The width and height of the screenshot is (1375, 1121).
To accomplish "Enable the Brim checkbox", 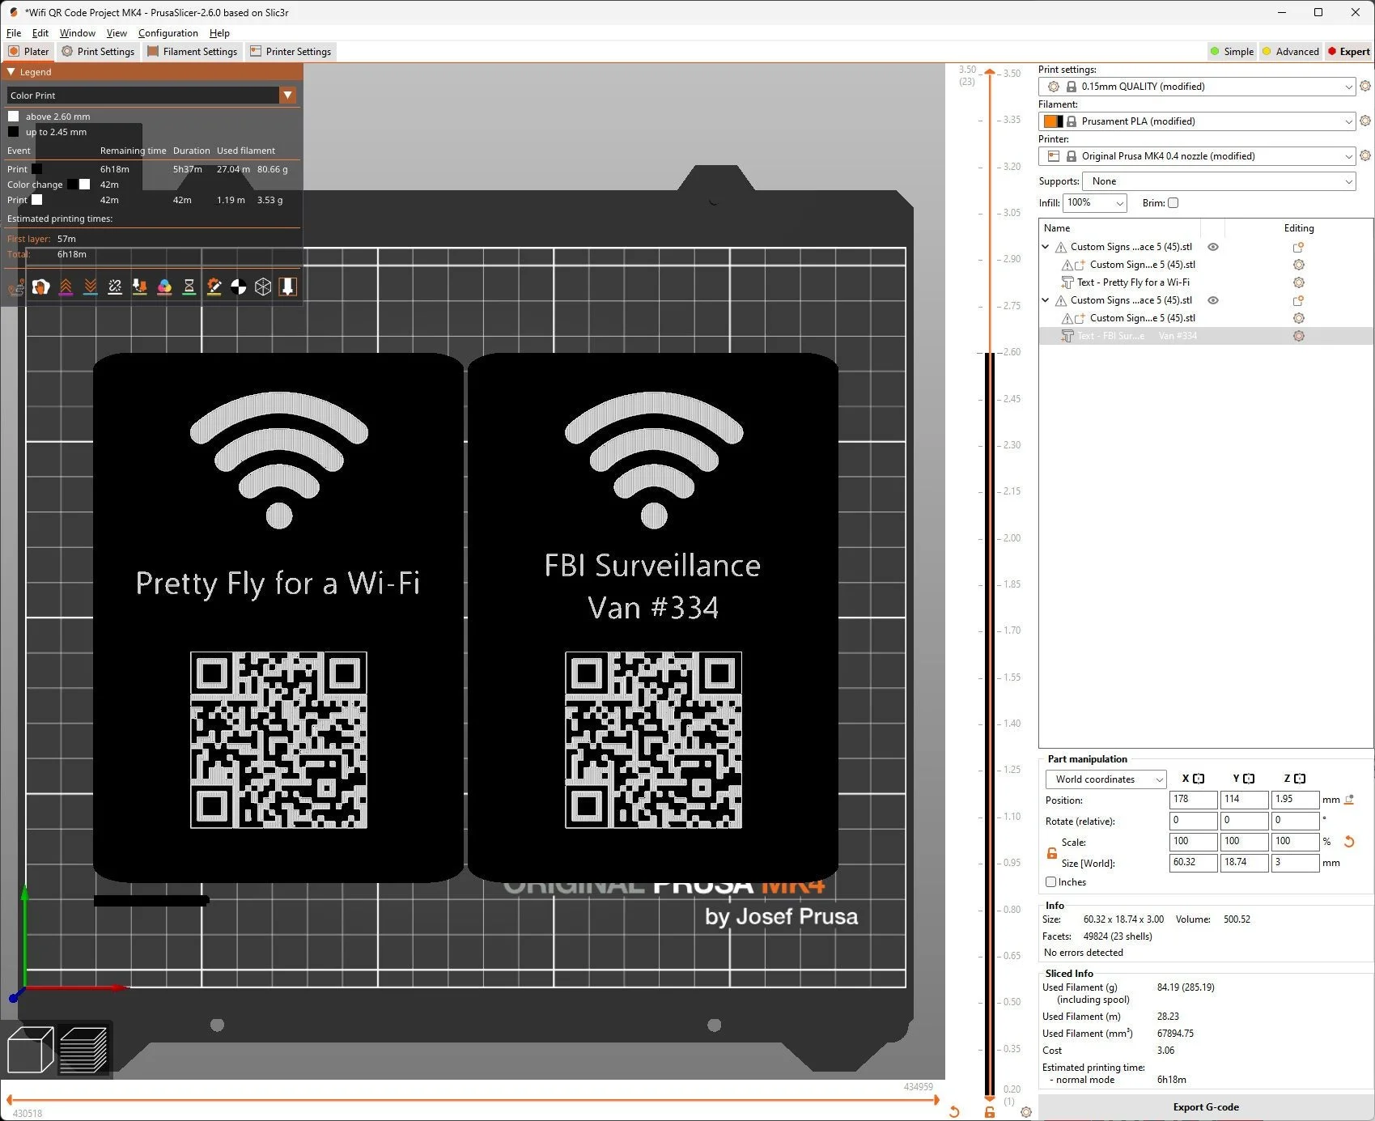I will click(x=1173, y=203).
